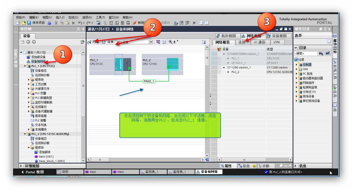Image resolution: width=352 pixels, height=189 pixels.
Task: Click the new project icon in toolbar
Action: click(x=18, y=23)
